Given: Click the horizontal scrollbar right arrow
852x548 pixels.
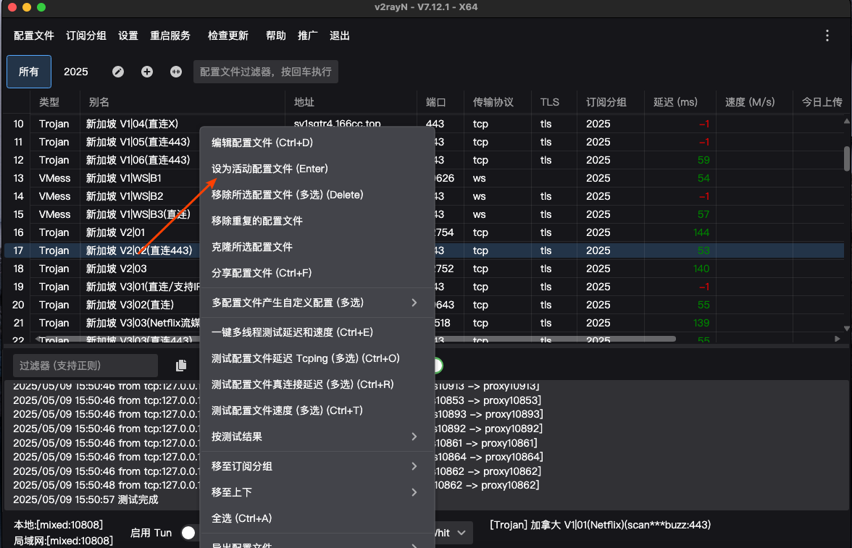Looking at the screenshot, I should point(838,339).
